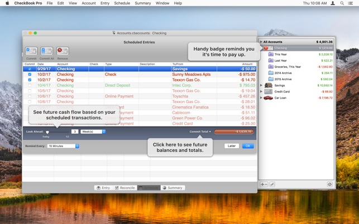359x224 pixels.
Task: Open Spotlight search in menu bar
Action: (342, 3)
